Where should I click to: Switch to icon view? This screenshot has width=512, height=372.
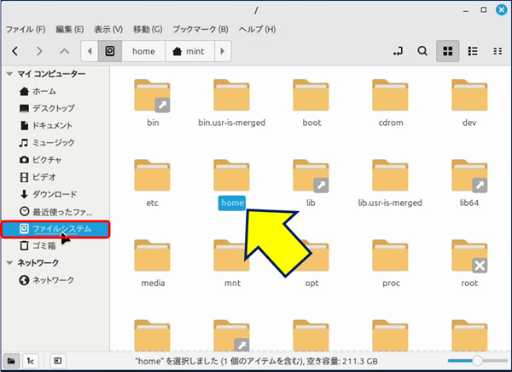click(x=448, y=51)
